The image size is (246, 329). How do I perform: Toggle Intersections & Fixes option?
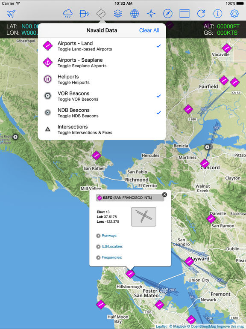click(x=102, y=129)
